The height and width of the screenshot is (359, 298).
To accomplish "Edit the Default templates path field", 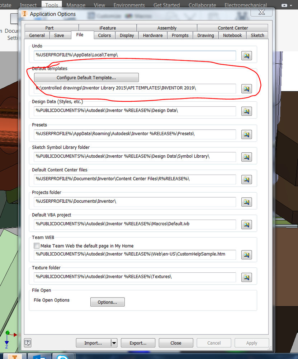I will click(x=135, y=88).
